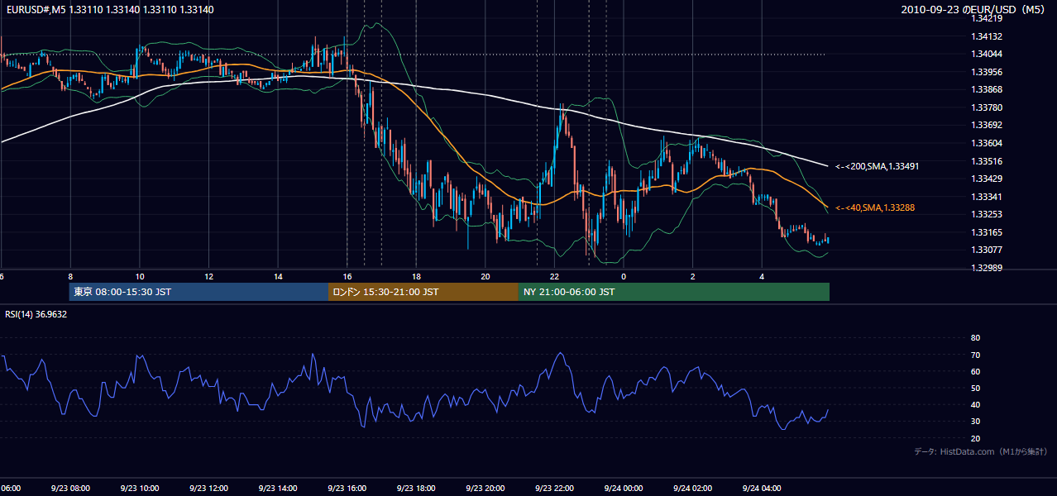The image size is (1057, 496).
Task: Click hour tick 12 under the price chart
Action: coord(208,276)
